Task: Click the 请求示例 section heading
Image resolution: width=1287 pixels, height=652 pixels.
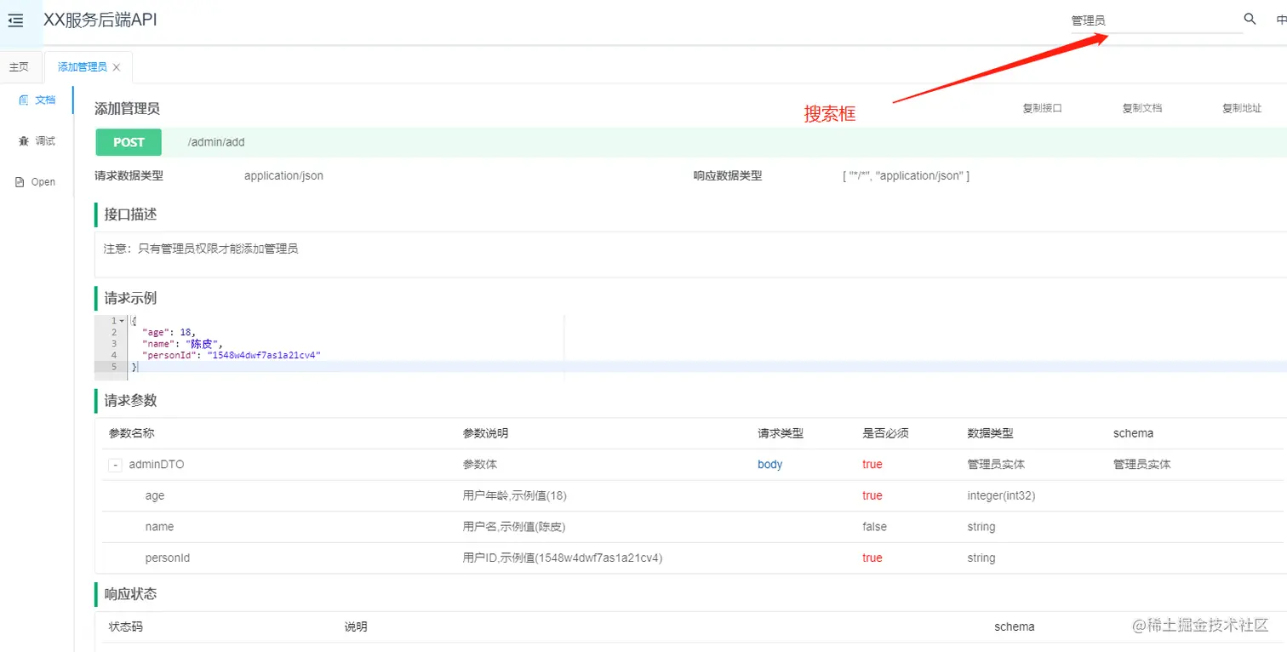Action: (130, 298)
